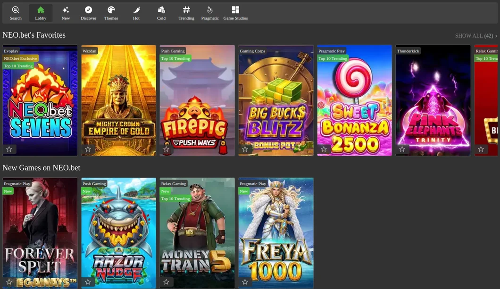The image size is (500, 289).
Task: Click Push Gaming label on Razor Nudge
Action: pyautogui.click(x=94, y=184)
